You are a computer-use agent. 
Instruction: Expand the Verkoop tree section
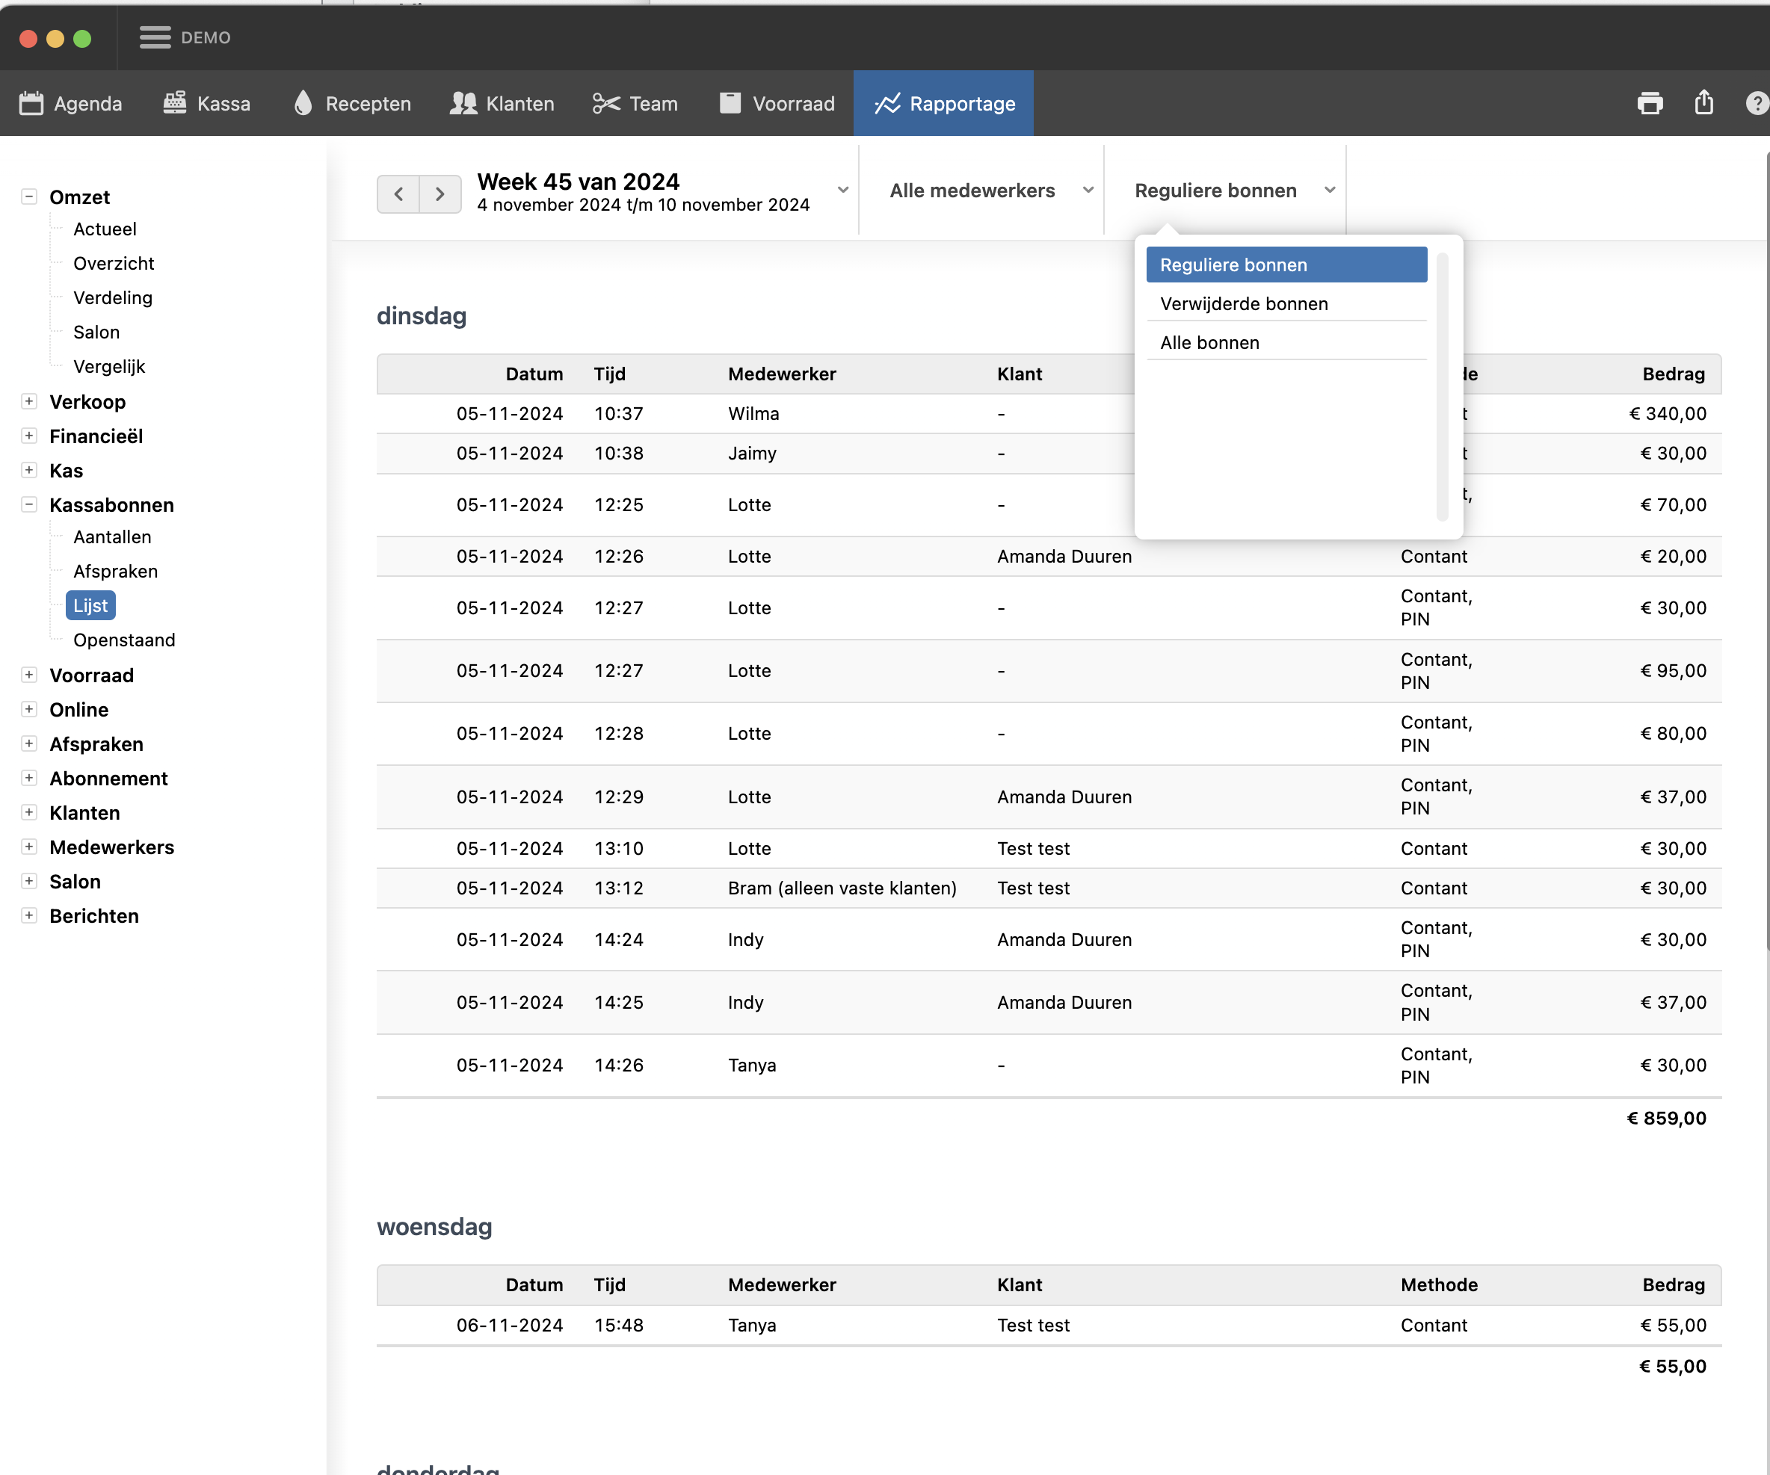[x=29, y=401]
